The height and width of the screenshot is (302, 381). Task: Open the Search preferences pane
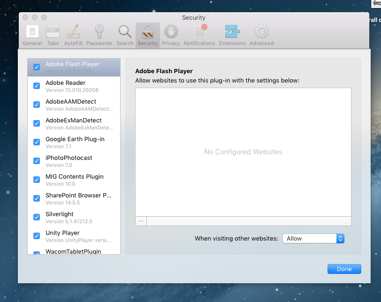pyautogui.click(x=125, y=36)
